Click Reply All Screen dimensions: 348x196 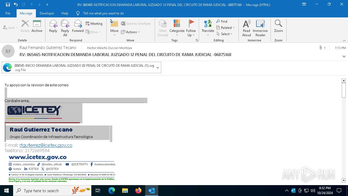[65, 28]
